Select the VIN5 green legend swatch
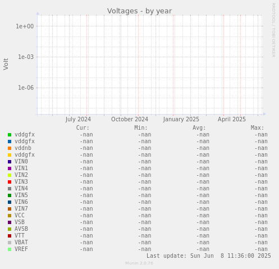The height and width of the screenshot is (269, 279). click(x=10, y=195)
